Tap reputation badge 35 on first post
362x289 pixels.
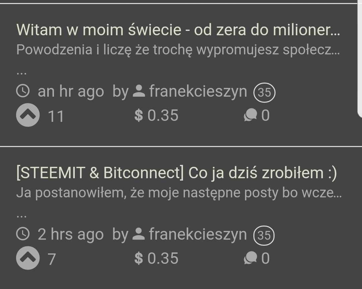coord(264,93)
